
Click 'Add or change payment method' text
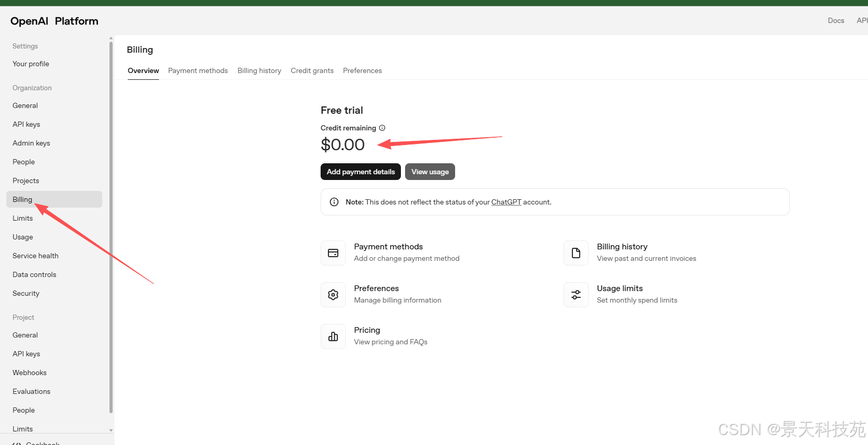click(x=407, y=259)
